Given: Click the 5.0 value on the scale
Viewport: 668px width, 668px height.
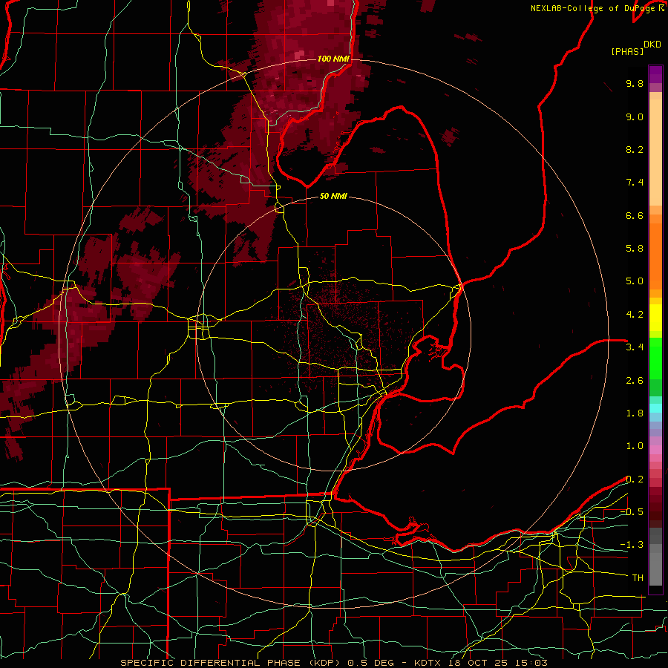Looking at the screenshot, I should [x=635, y=281].
